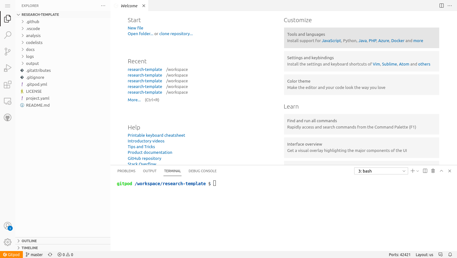
Task: Click Layout: us in status bar
Action: 424,255
